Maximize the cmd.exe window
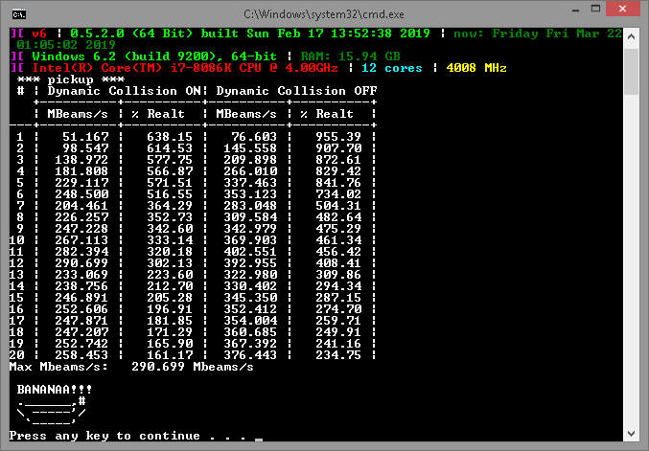 (x=595, y=9)
